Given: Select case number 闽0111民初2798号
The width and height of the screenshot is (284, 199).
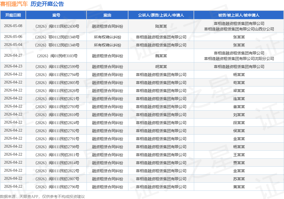Looking at the screenshot, I should click(64, 147).
